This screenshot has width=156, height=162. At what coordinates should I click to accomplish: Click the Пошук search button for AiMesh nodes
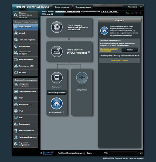(130, 50)
